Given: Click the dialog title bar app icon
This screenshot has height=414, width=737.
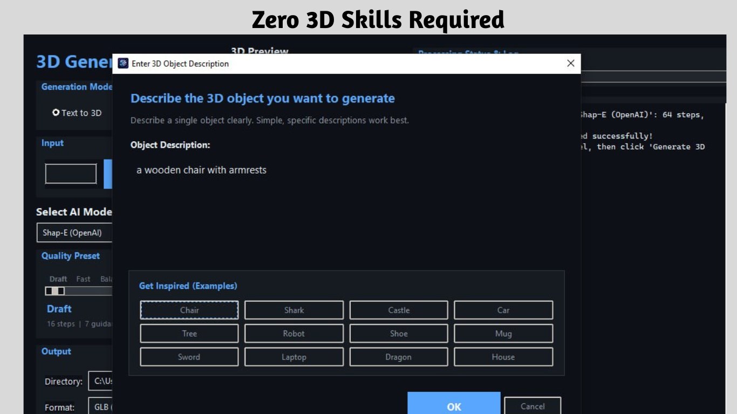Looking at the screenshot, I should 123,64.
